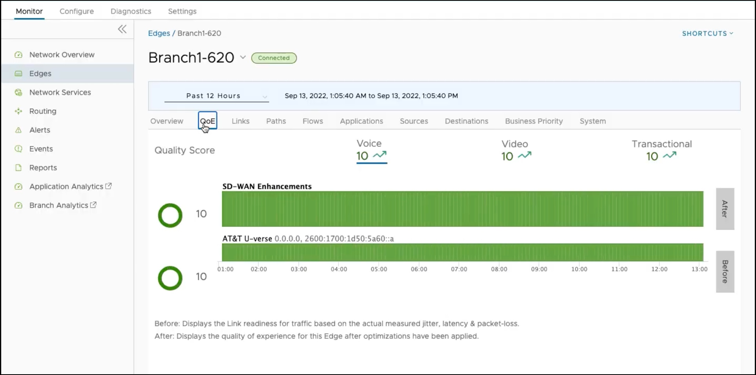
Task: Click the Application Analytics gauge icon
Action: pyautogui.click(x=18, y=187)
